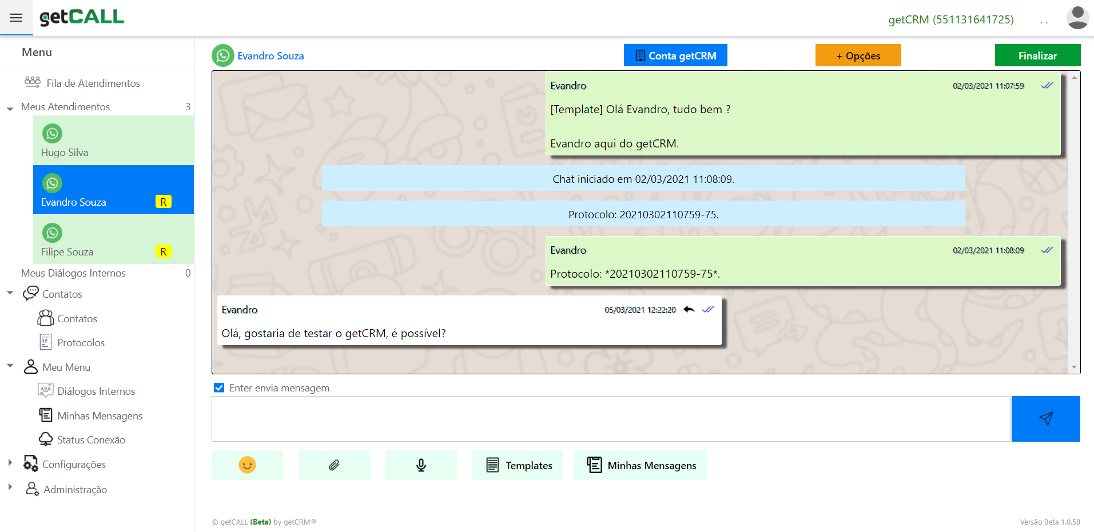Collapse Meus Atendimentos section arrow
1094x532 pixels.
click(10, 109)
